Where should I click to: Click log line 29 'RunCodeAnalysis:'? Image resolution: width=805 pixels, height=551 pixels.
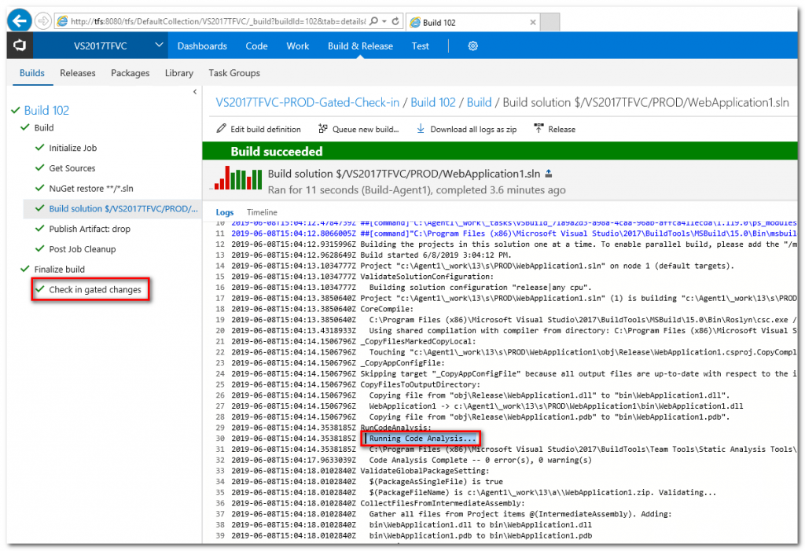click(396, 428)
